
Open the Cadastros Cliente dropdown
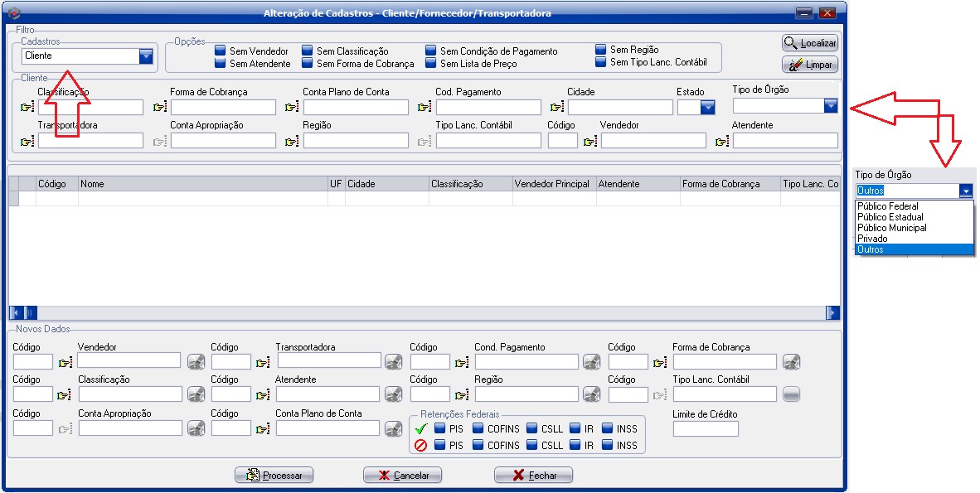[146, 56]
